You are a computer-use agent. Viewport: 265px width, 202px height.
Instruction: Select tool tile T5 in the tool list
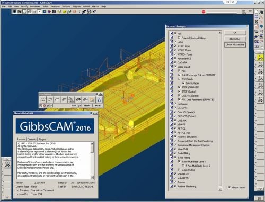click(260, 86)
